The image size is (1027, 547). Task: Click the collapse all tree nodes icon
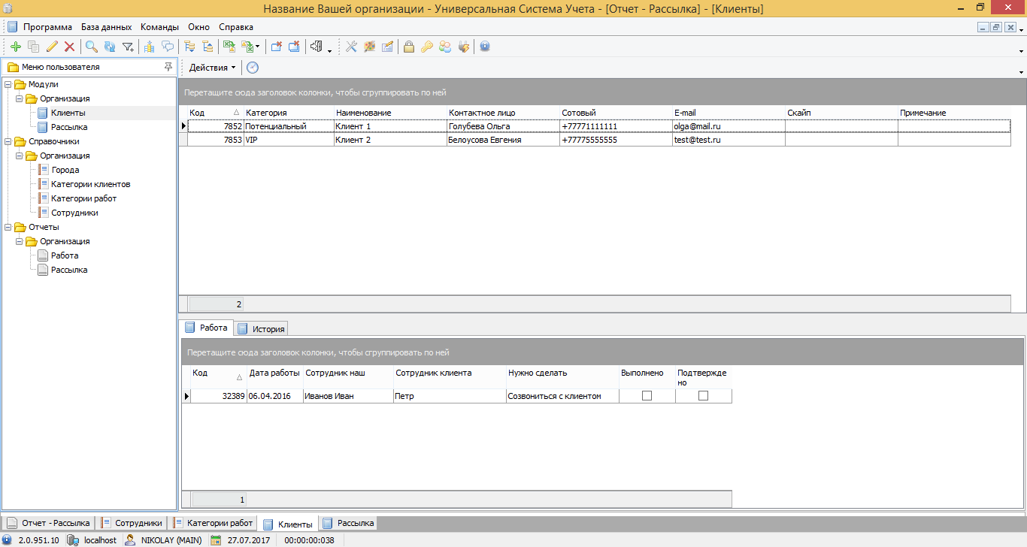[x=208, y=47]
